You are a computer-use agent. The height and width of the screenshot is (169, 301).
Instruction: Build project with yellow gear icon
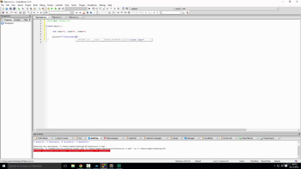(48, 8)
